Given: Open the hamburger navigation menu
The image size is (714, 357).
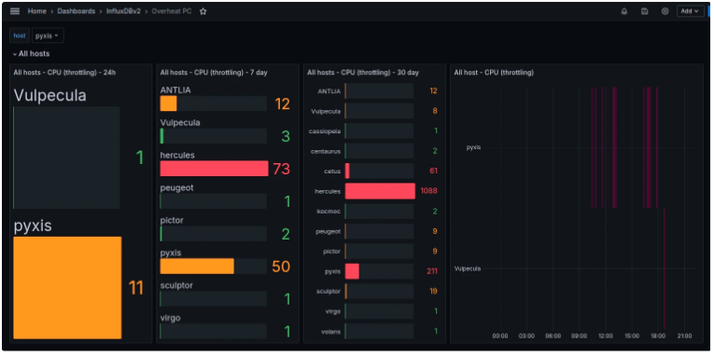Looking at the screenshot, I should pos(15,11).
